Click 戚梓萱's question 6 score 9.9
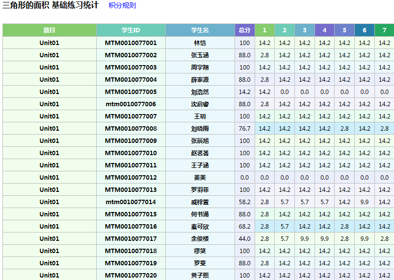 pyautogui.click(x=365, y=202)
